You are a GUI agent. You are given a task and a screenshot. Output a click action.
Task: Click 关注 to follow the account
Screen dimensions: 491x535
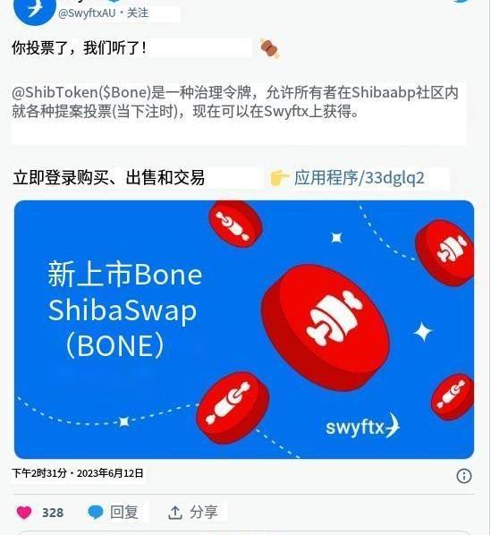coord(138,13)
